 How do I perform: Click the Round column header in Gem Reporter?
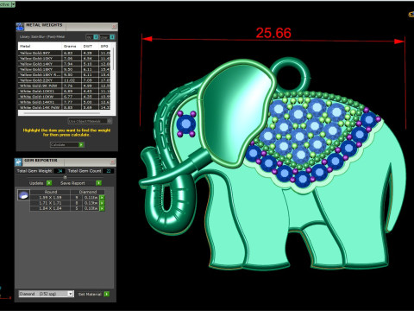(x=50, y=192)
